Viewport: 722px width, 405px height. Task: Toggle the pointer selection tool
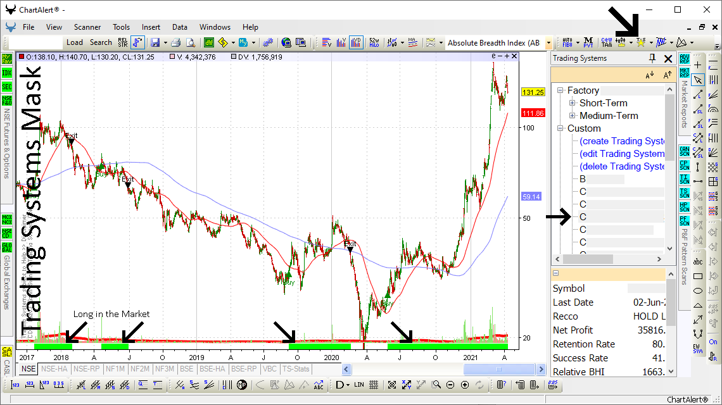[698, 80]
